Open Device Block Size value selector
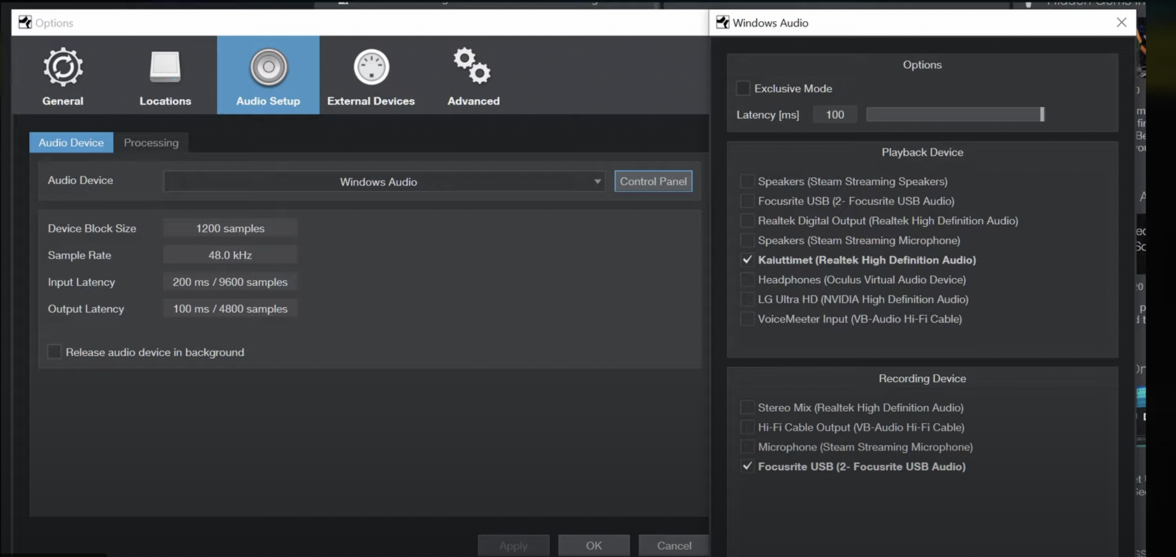The height and width of the screenshot is (557, 1176). pos(230,228)
